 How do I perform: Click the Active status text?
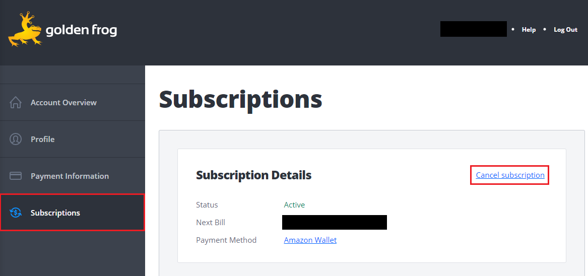click(x=294, y=205)
